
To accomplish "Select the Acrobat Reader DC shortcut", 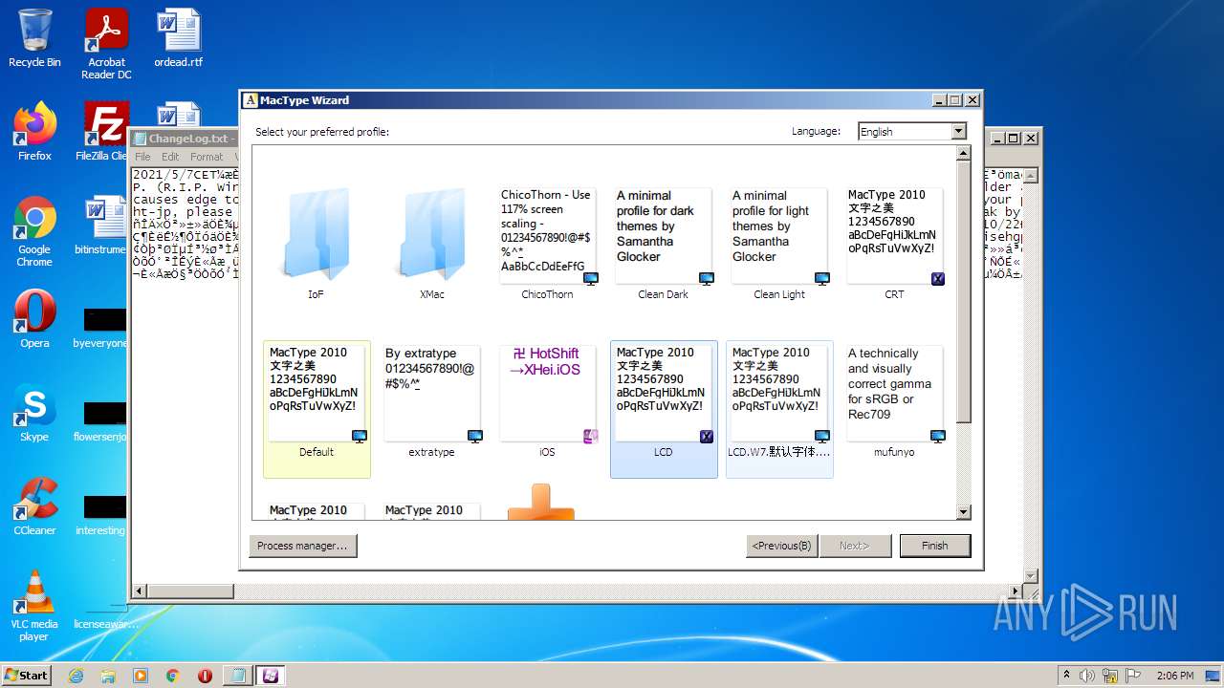I will click(x=106, y=44).
